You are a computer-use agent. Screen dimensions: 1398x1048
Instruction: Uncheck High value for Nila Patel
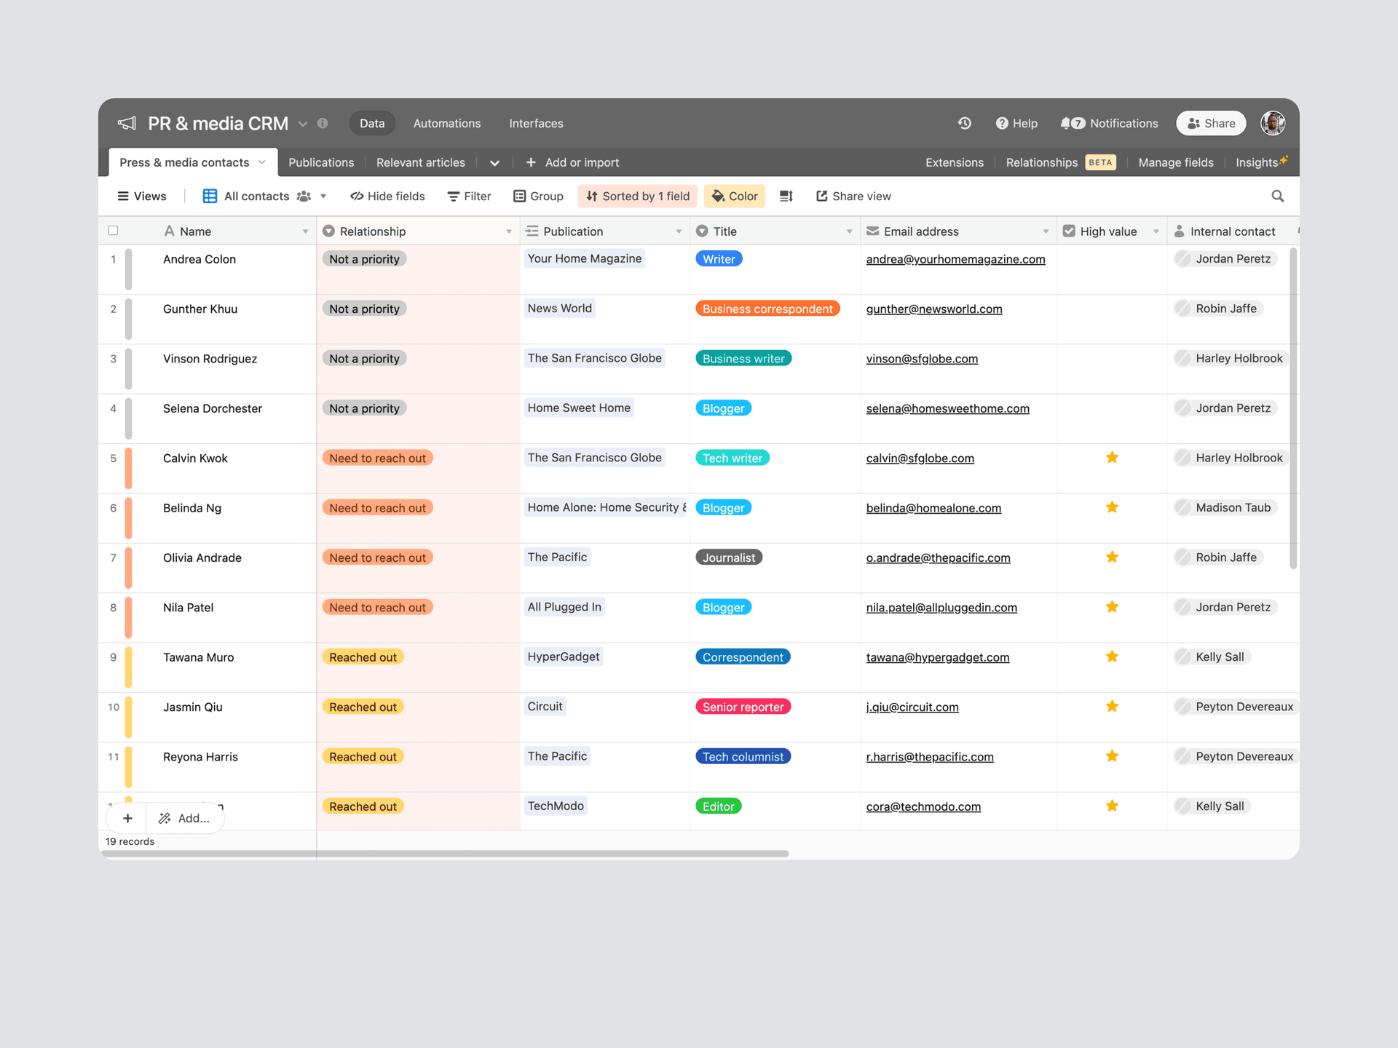click(1112, 607)
